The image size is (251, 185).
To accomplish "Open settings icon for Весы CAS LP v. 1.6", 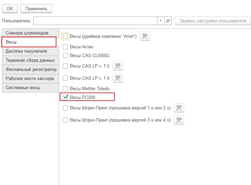I will point(118,78).
